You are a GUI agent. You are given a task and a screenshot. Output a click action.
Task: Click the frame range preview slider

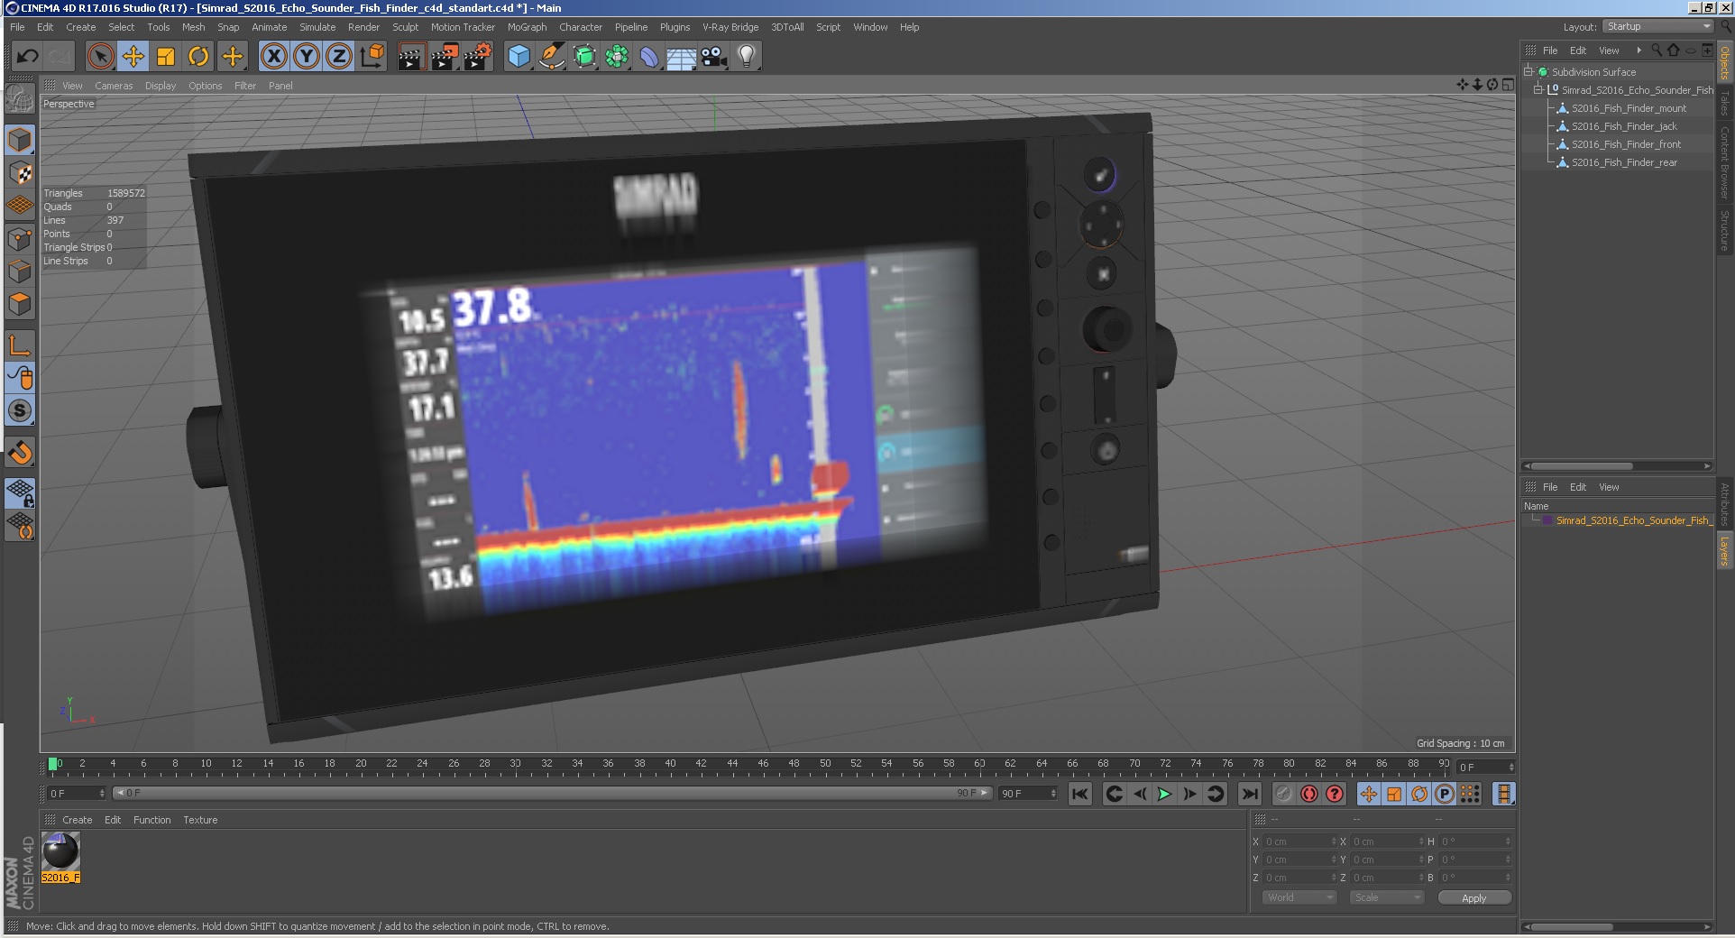(553, 793)
